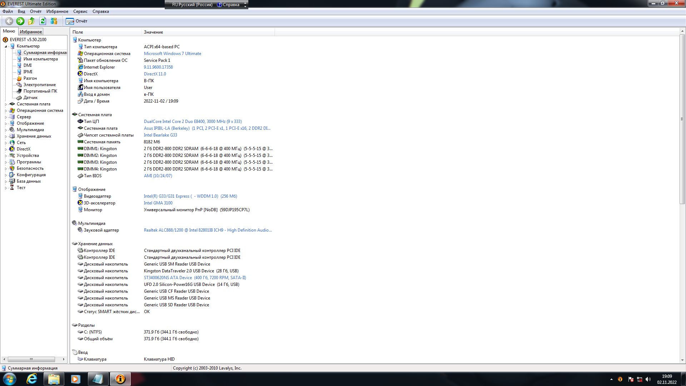Launch Internet Explorer from the taskbar

32,379
